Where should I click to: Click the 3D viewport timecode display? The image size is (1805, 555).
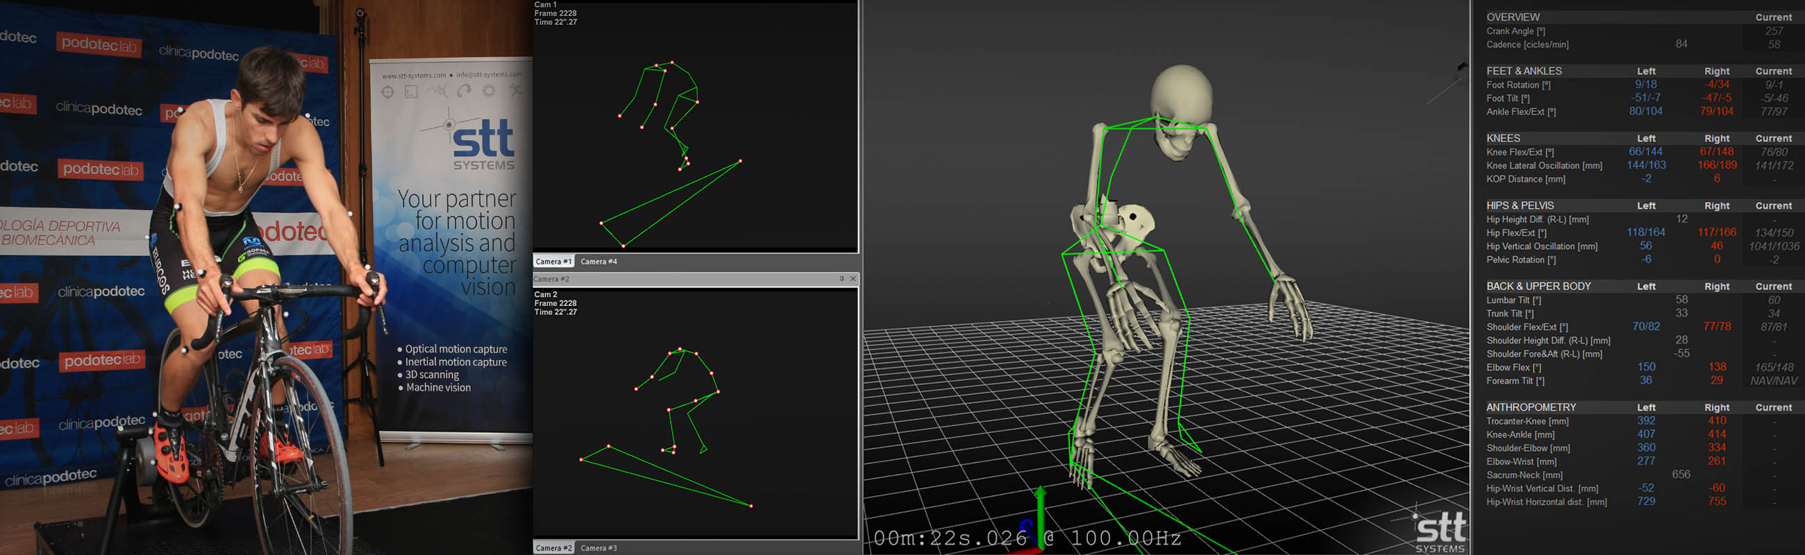coord(1027,538)
